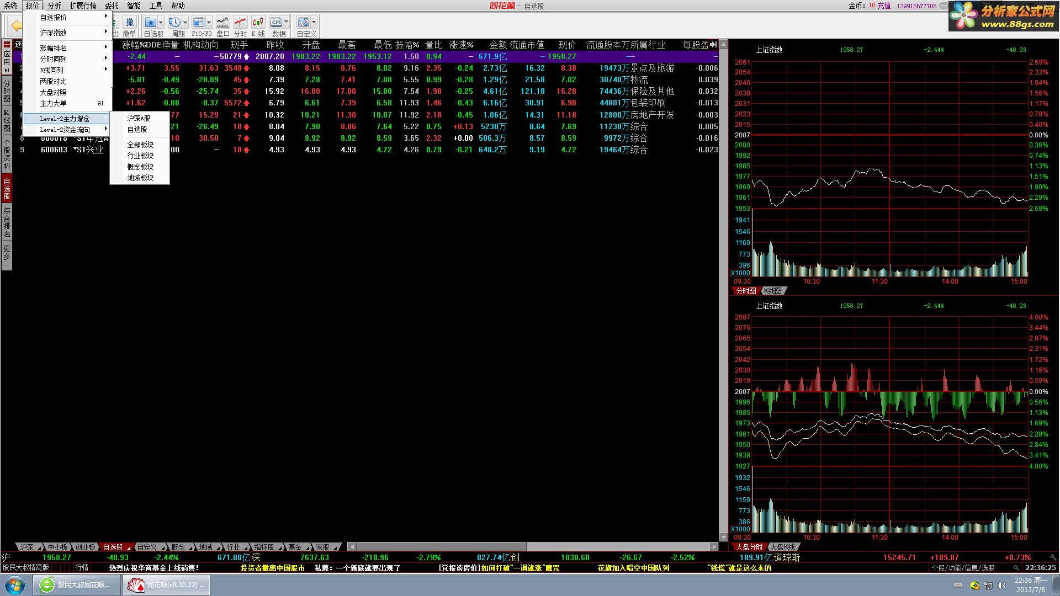
Task: Click the 数据 CPI toolbar icon
Action: tap(276, 22)
